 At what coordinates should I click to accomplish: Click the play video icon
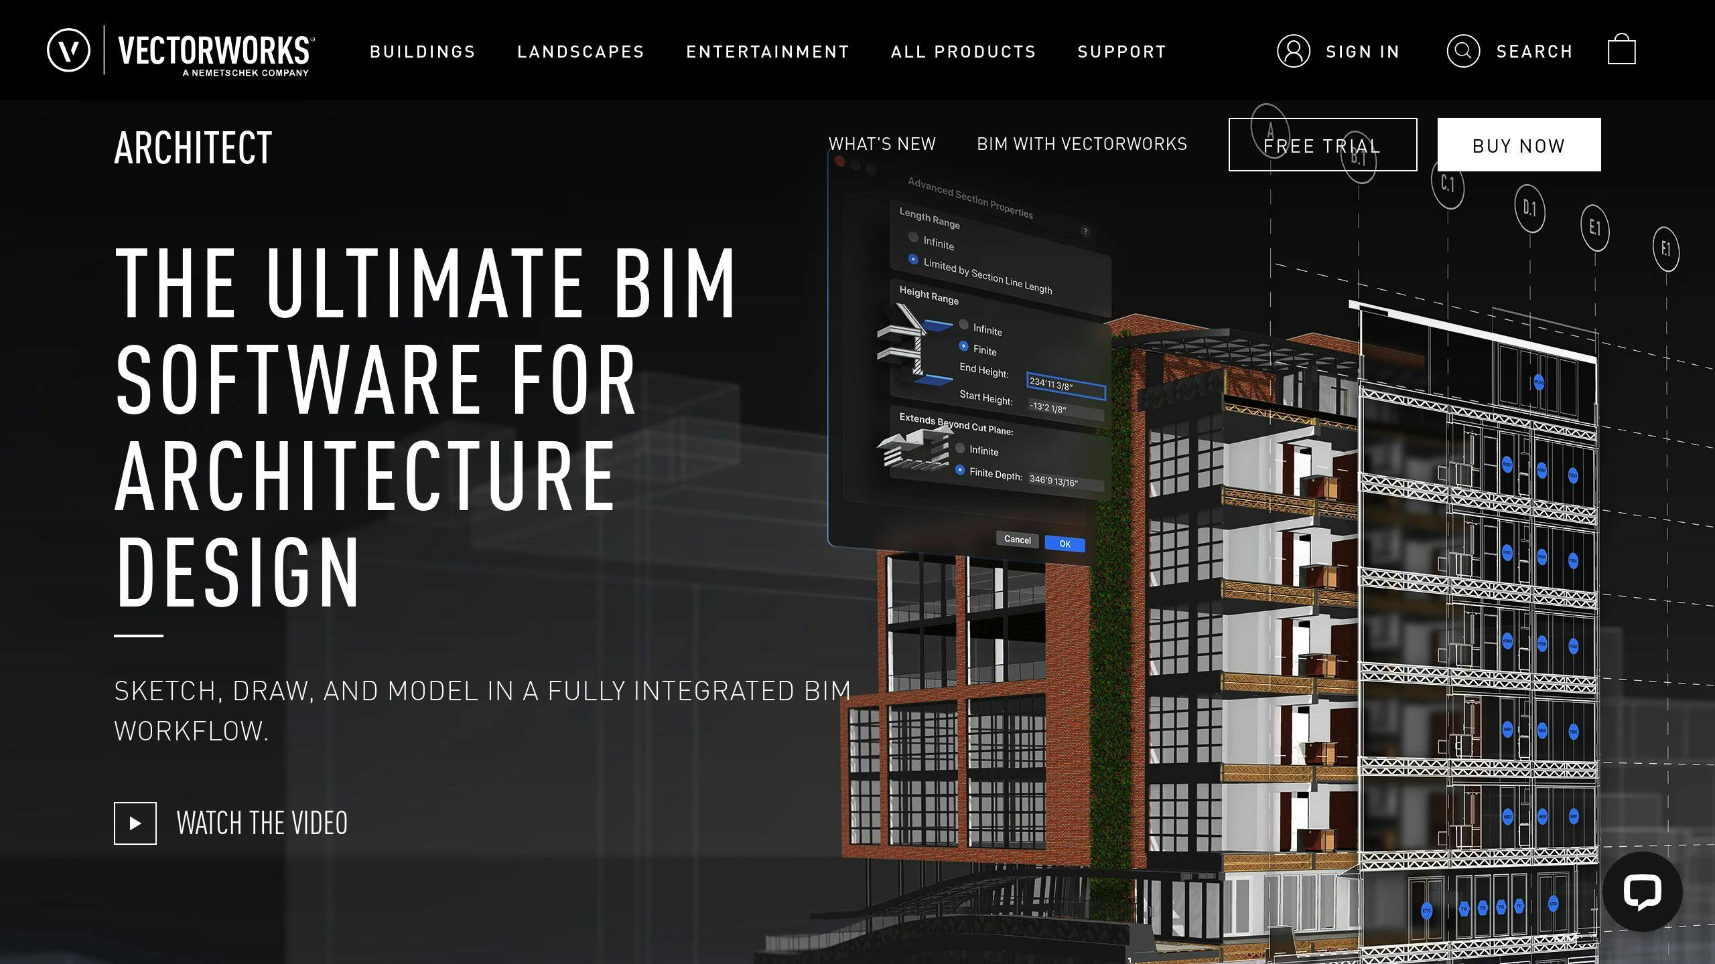[135, 823]
